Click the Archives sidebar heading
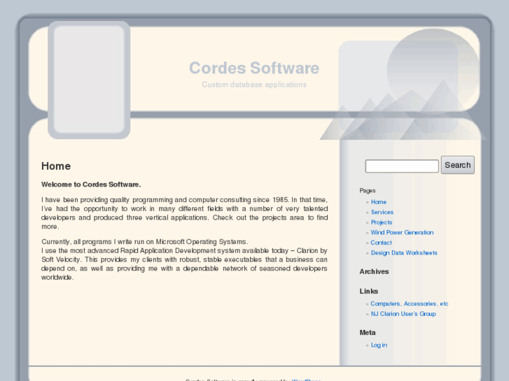The width and height of the screenshot is (509, 381). pos(374,272)
